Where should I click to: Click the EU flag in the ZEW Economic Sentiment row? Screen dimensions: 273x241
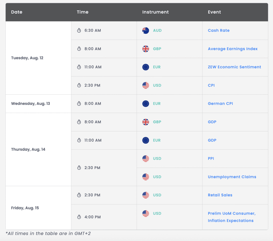pyautogui.click(x=146, y=67)
